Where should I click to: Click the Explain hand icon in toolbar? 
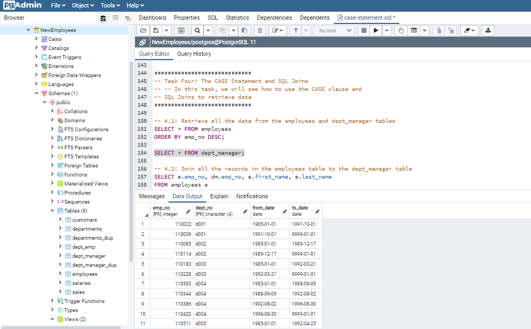401,30
